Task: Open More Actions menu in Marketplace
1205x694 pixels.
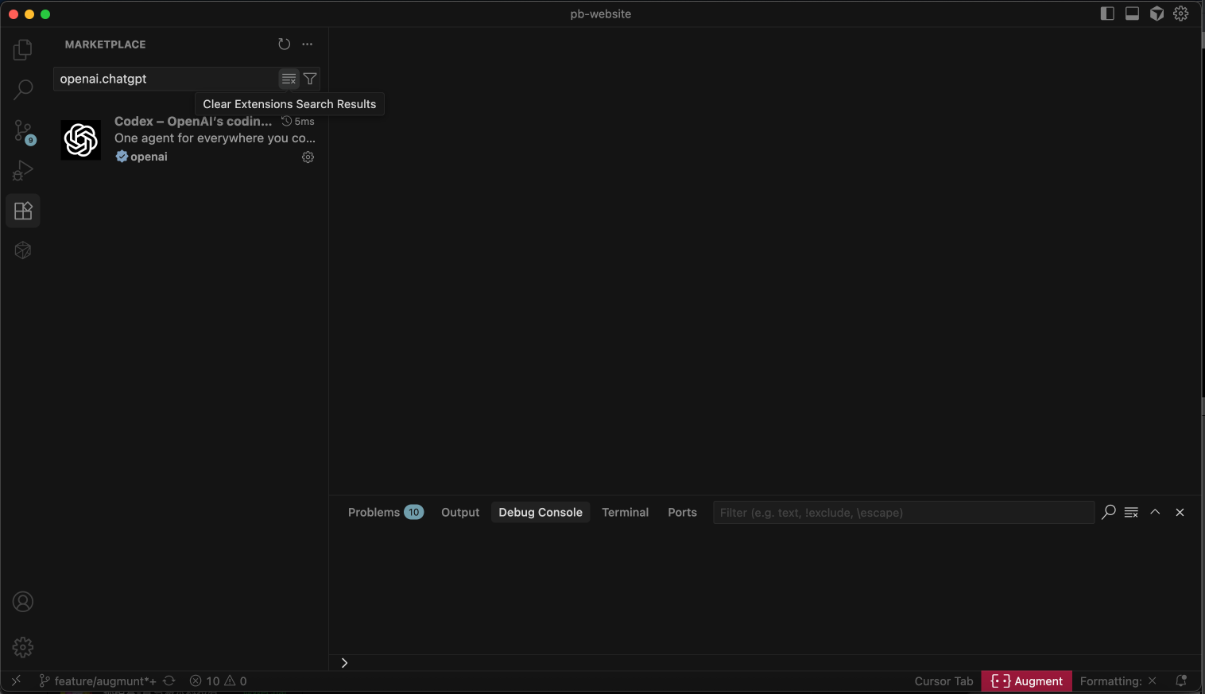Action: (x=308, y=44)
